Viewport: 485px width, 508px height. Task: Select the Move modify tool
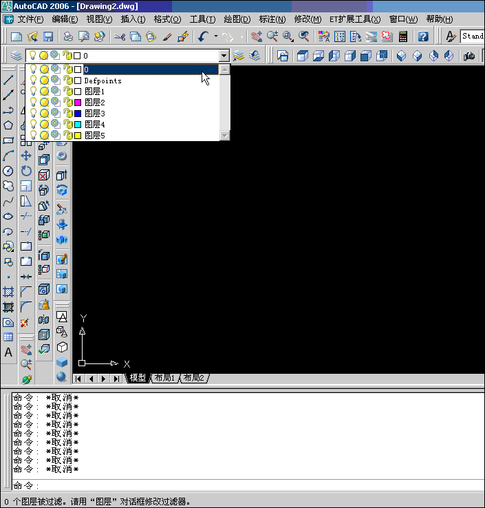tap(26, 156)
